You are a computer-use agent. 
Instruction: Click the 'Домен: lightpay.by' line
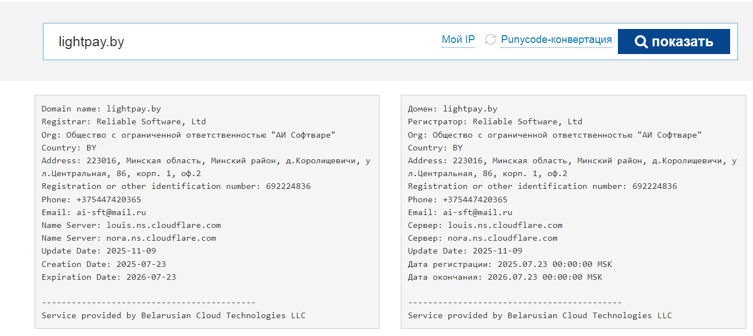click(x=452, y=109)
